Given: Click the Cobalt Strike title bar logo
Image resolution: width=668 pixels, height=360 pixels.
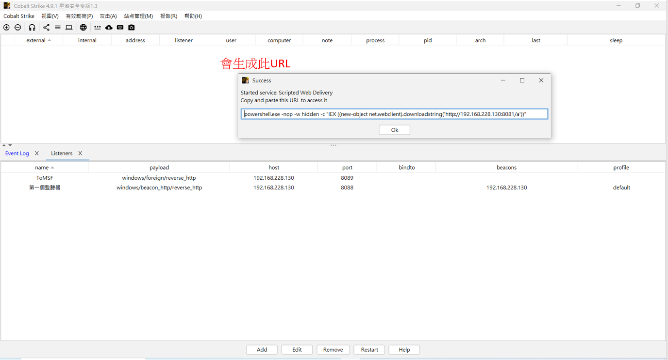Looking at the screenshot, I should point(7,6).
